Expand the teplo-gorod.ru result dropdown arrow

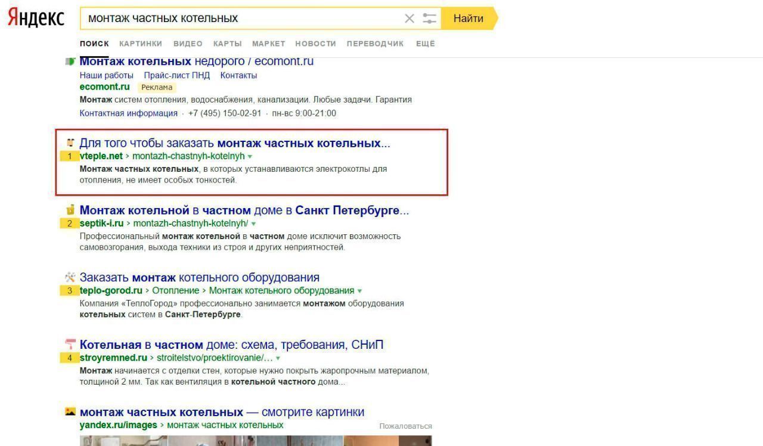click(359, 291)
